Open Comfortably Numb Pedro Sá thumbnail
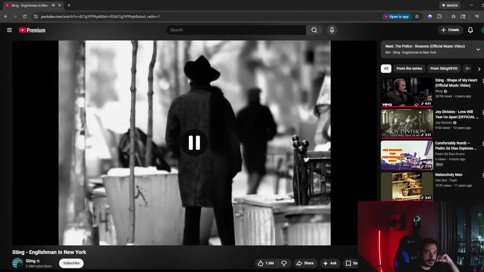 (407, 155)
